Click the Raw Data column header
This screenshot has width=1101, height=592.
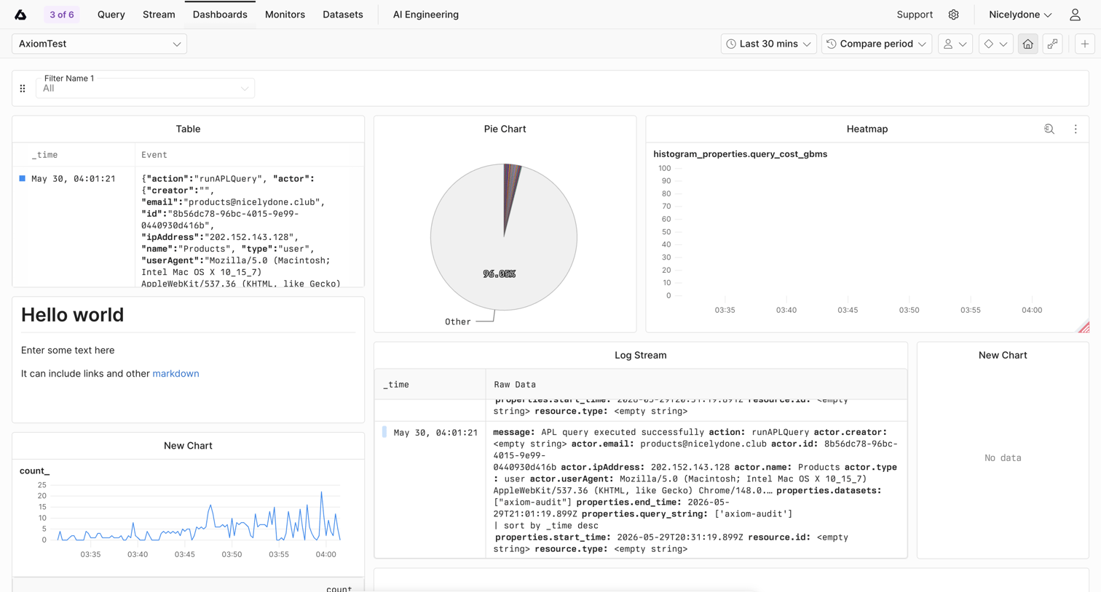515,385
